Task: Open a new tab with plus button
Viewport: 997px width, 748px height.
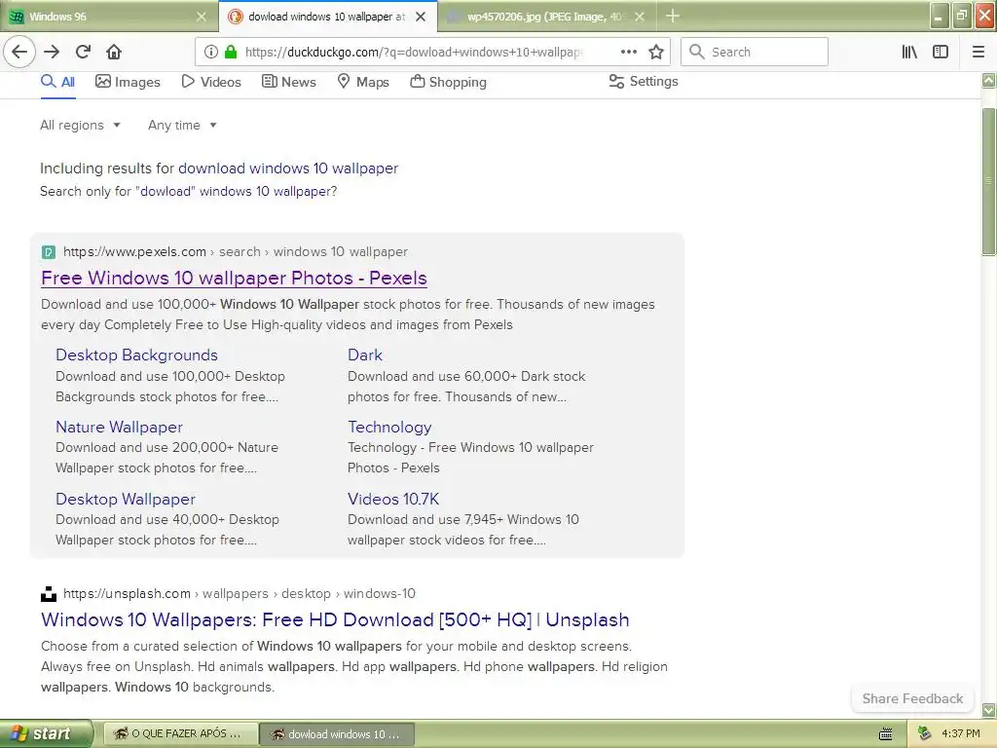Action: 673,16
